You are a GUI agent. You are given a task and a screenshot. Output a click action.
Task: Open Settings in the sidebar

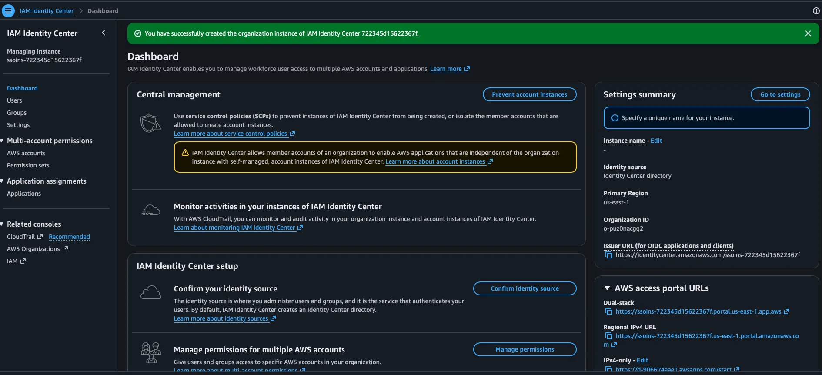tap(18, 125)
